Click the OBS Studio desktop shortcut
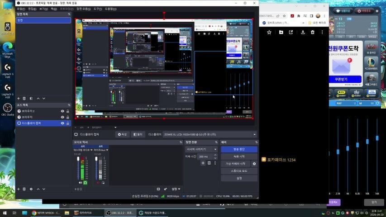Screen dimensions: 386x217 (7, 110)
